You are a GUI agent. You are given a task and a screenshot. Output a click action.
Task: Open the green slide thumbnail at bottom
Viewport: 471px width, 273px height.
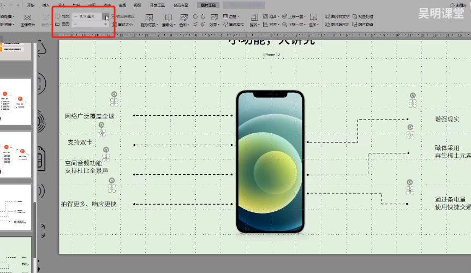16,255
